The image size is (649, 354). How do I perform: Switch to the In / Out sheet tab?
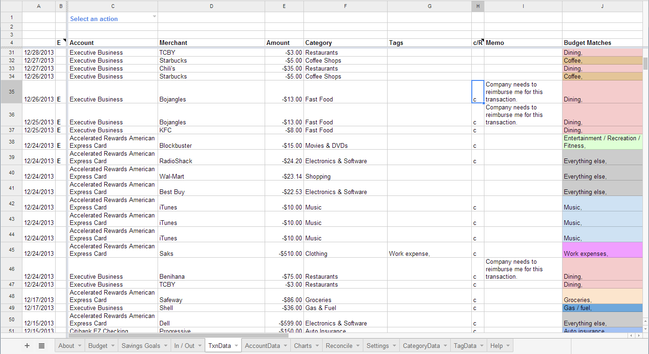[184, 346]
